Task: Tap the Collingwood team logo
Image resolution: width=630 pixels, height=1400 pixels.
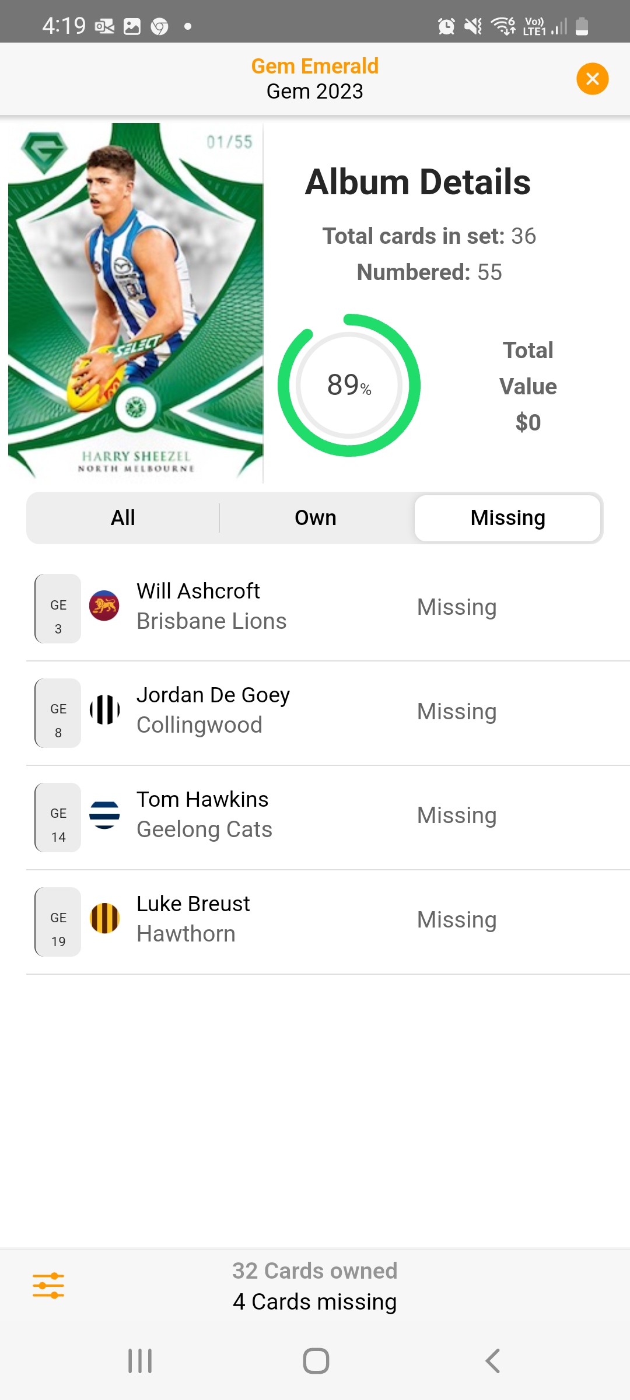Action: pyautogui.click(x=104, y=710)
